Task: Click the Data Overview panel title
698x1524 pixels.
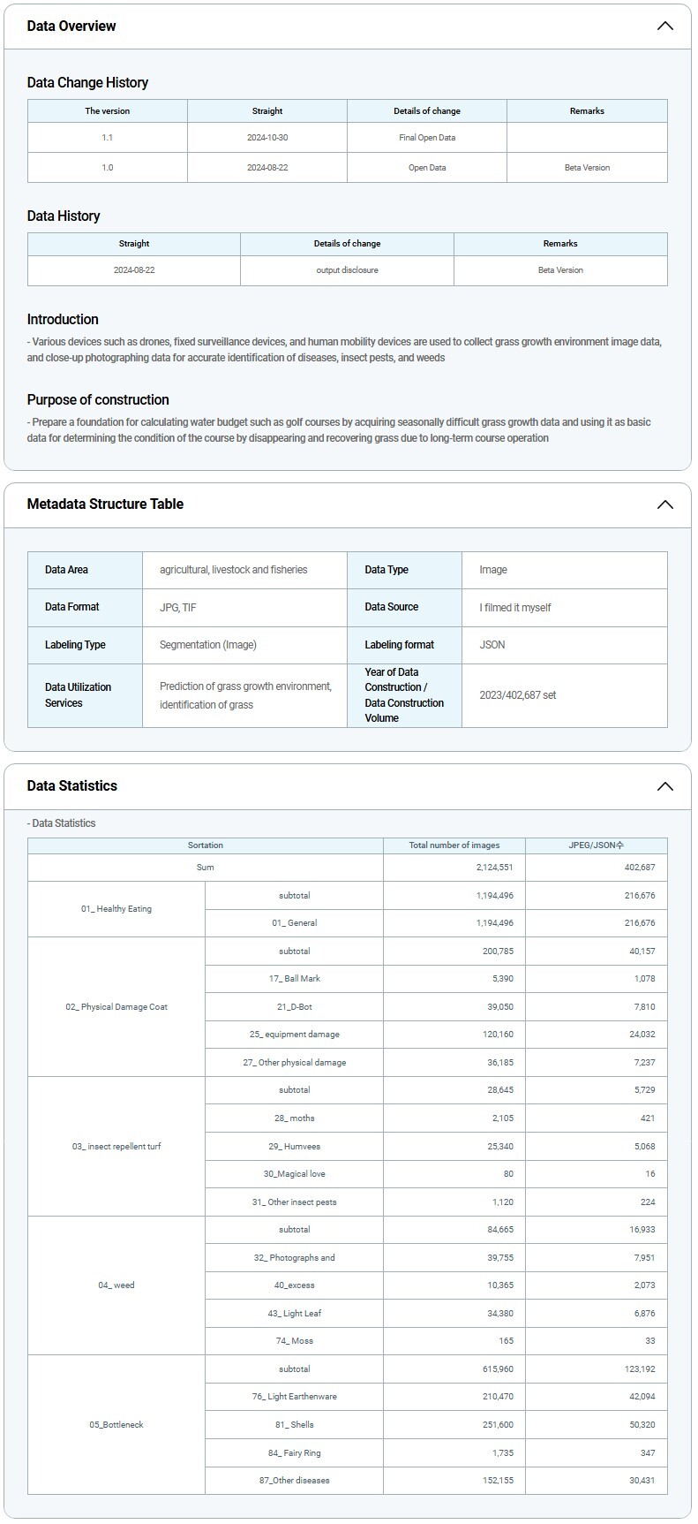Action: coord(71,26)
